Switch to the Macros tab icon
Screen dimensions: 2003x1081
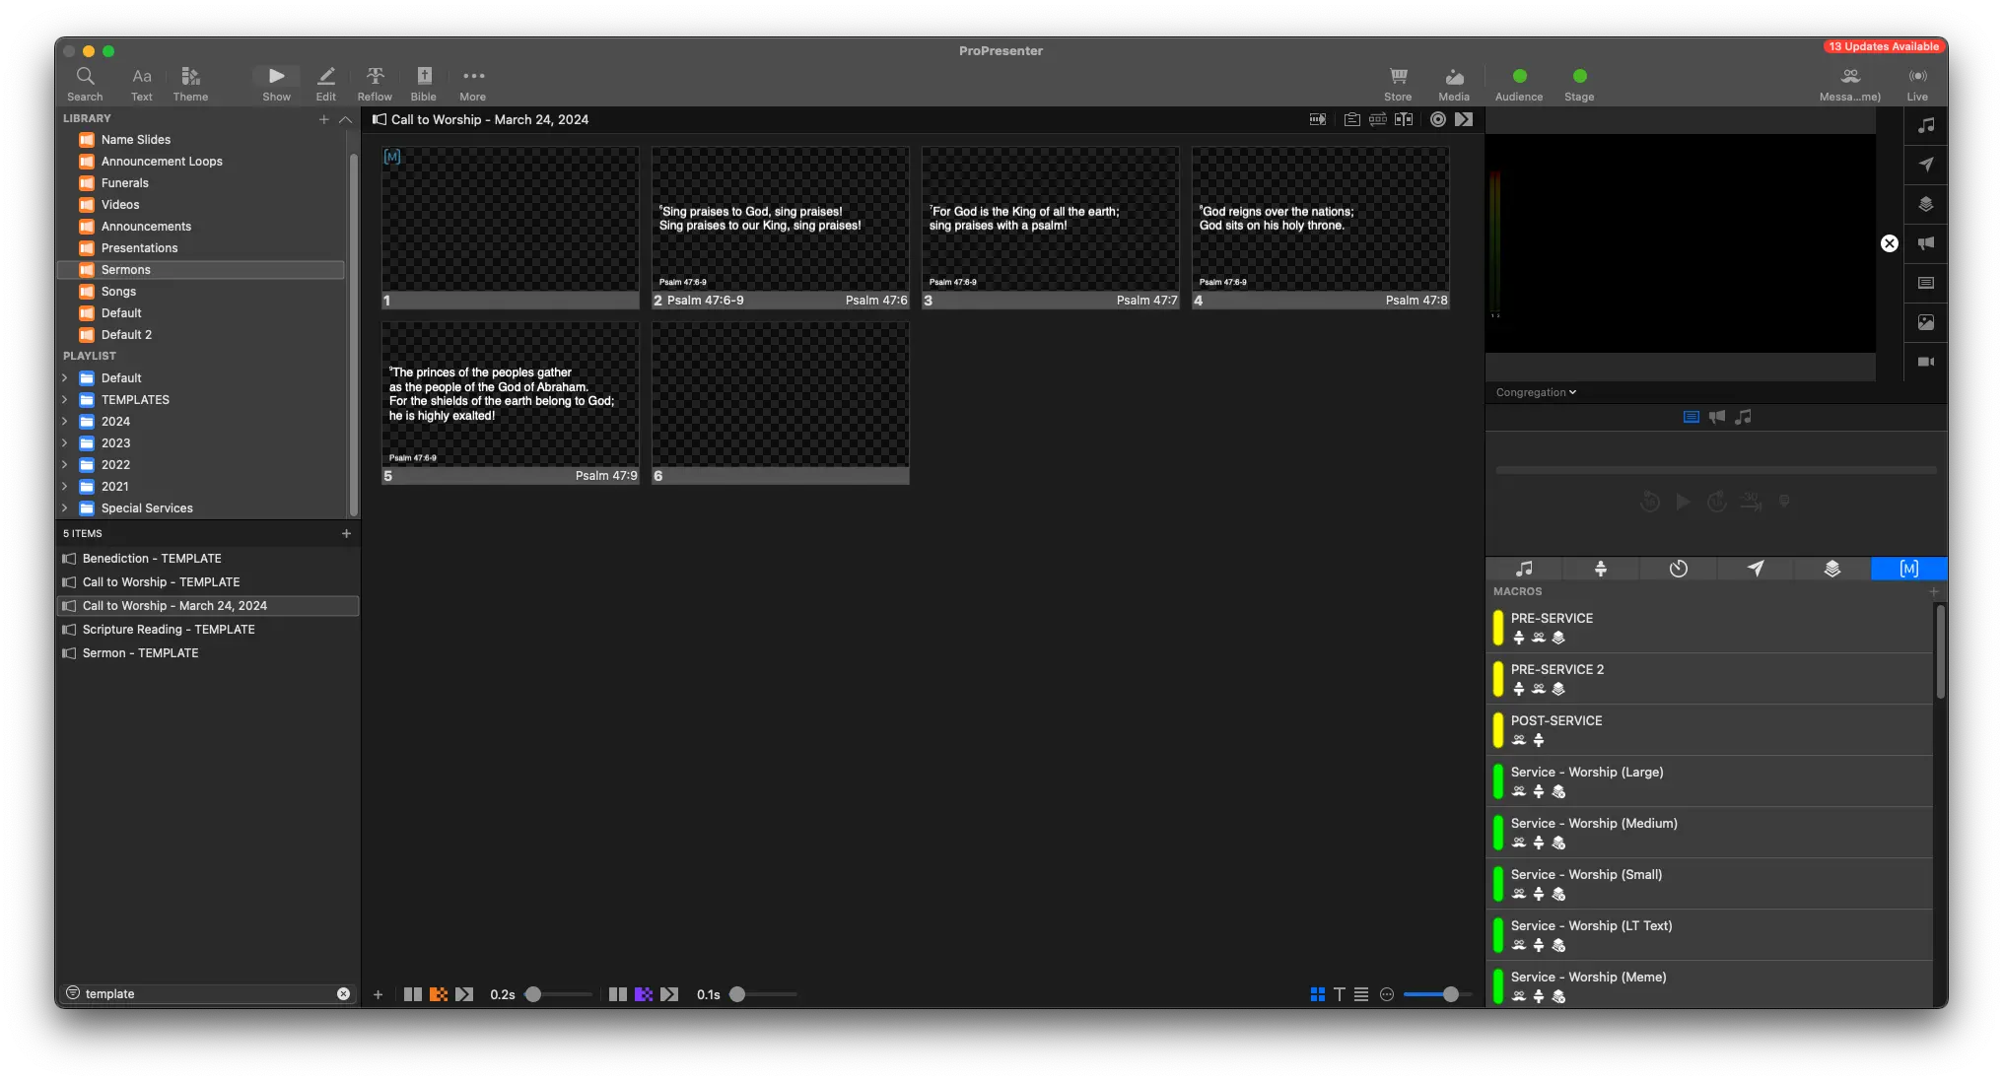(1908, 569)
